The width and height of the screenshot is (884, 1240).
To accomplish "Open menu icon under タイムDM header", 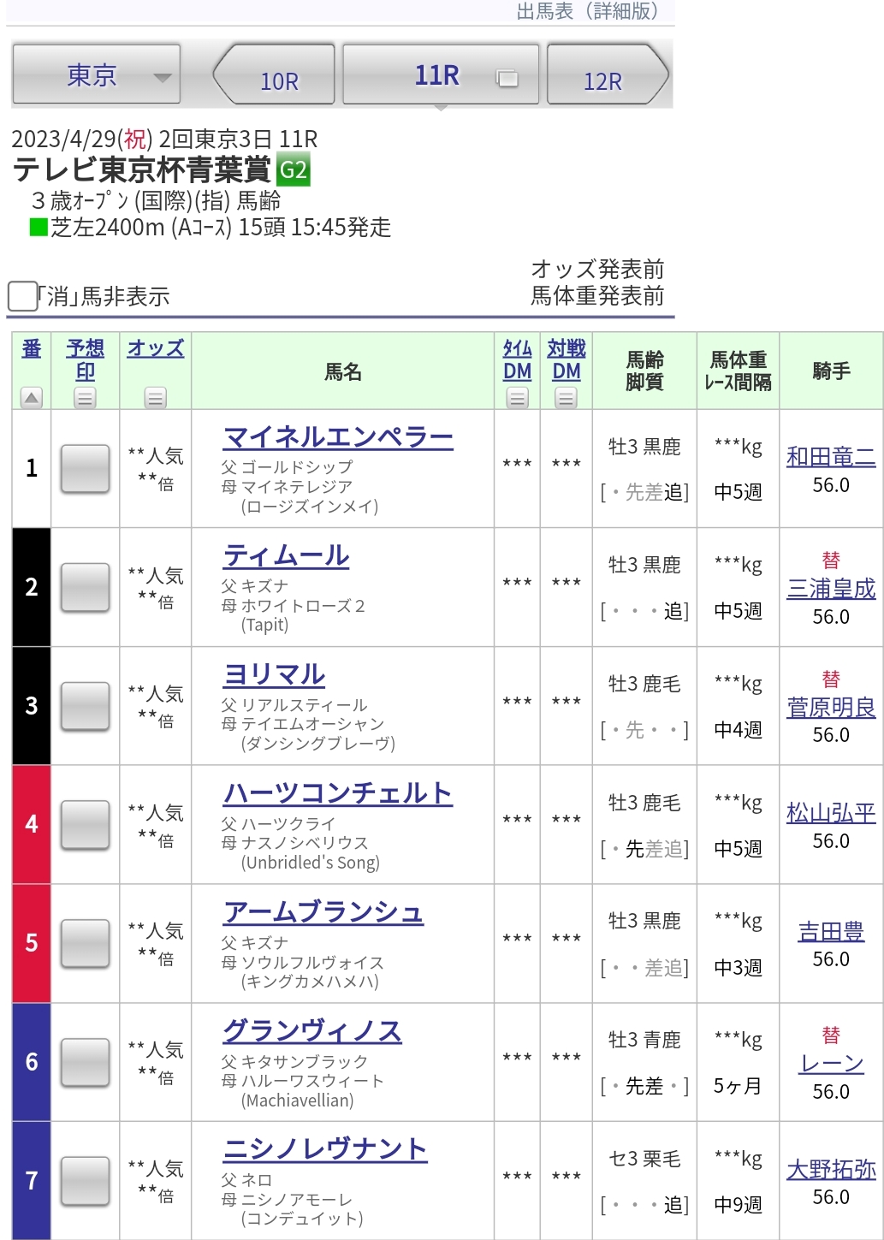I will pos(517,398).
